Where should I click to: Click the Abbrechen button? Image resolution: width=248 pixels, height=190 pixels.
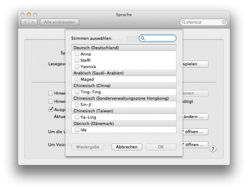coord(127,147)
